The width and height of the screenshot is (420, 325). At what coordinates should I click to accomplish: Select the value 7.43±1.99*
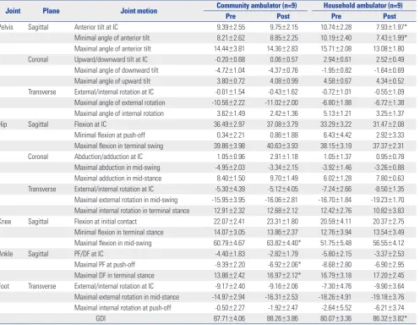coord(391,38)
